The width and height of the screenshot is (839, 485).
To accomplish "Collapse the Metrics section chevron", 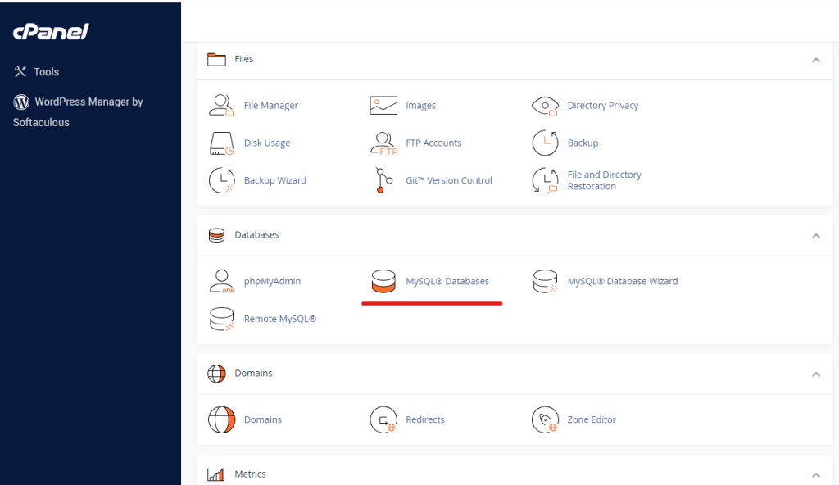I will point(815,475).
